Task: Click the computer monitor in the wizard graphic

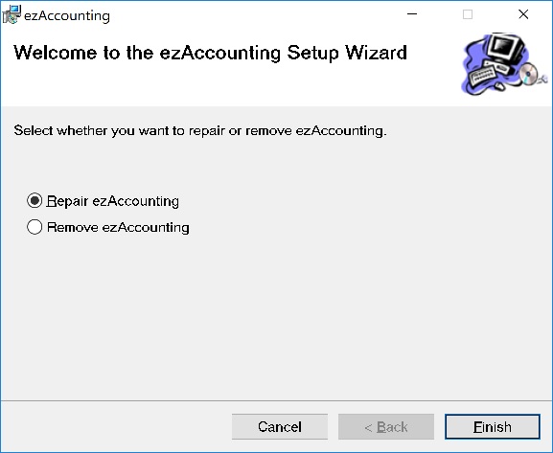Action: click(x=505, y=49)
